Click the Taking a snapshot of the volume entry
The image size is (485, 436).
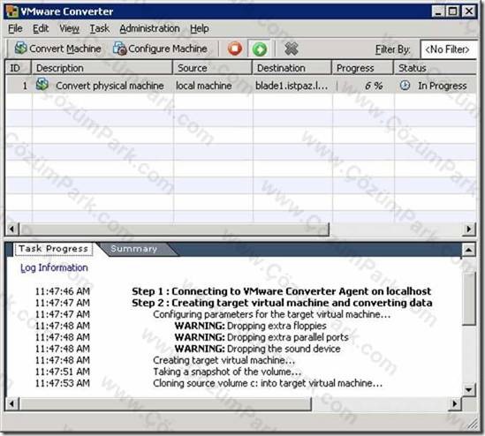tap(227, 372)
